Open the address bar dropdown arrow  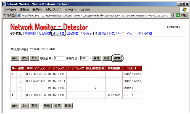tap(172, 15)
